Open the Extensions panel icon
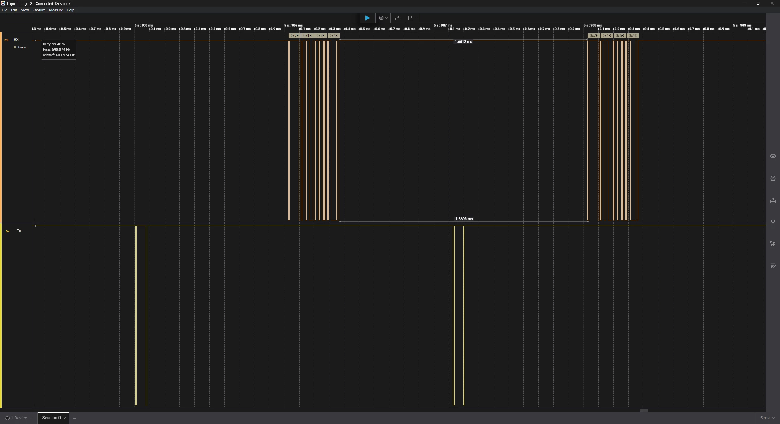Viewport: 780px width, 424px height. [773, 244]
